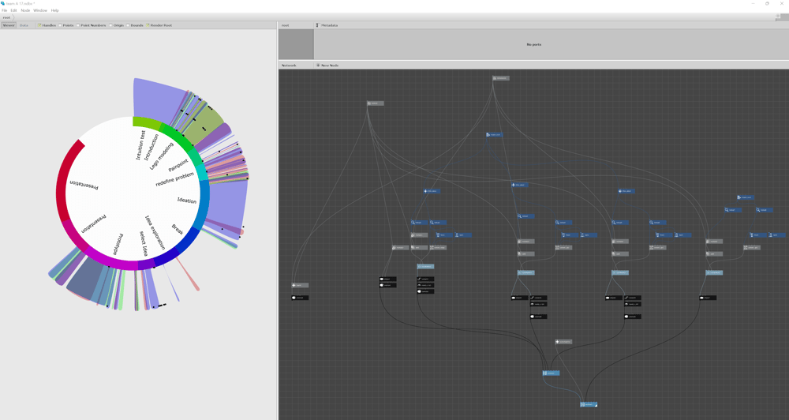Enable the Bounds checkbox
This screenshot has width=789, height=420.
tap(128, 25)
